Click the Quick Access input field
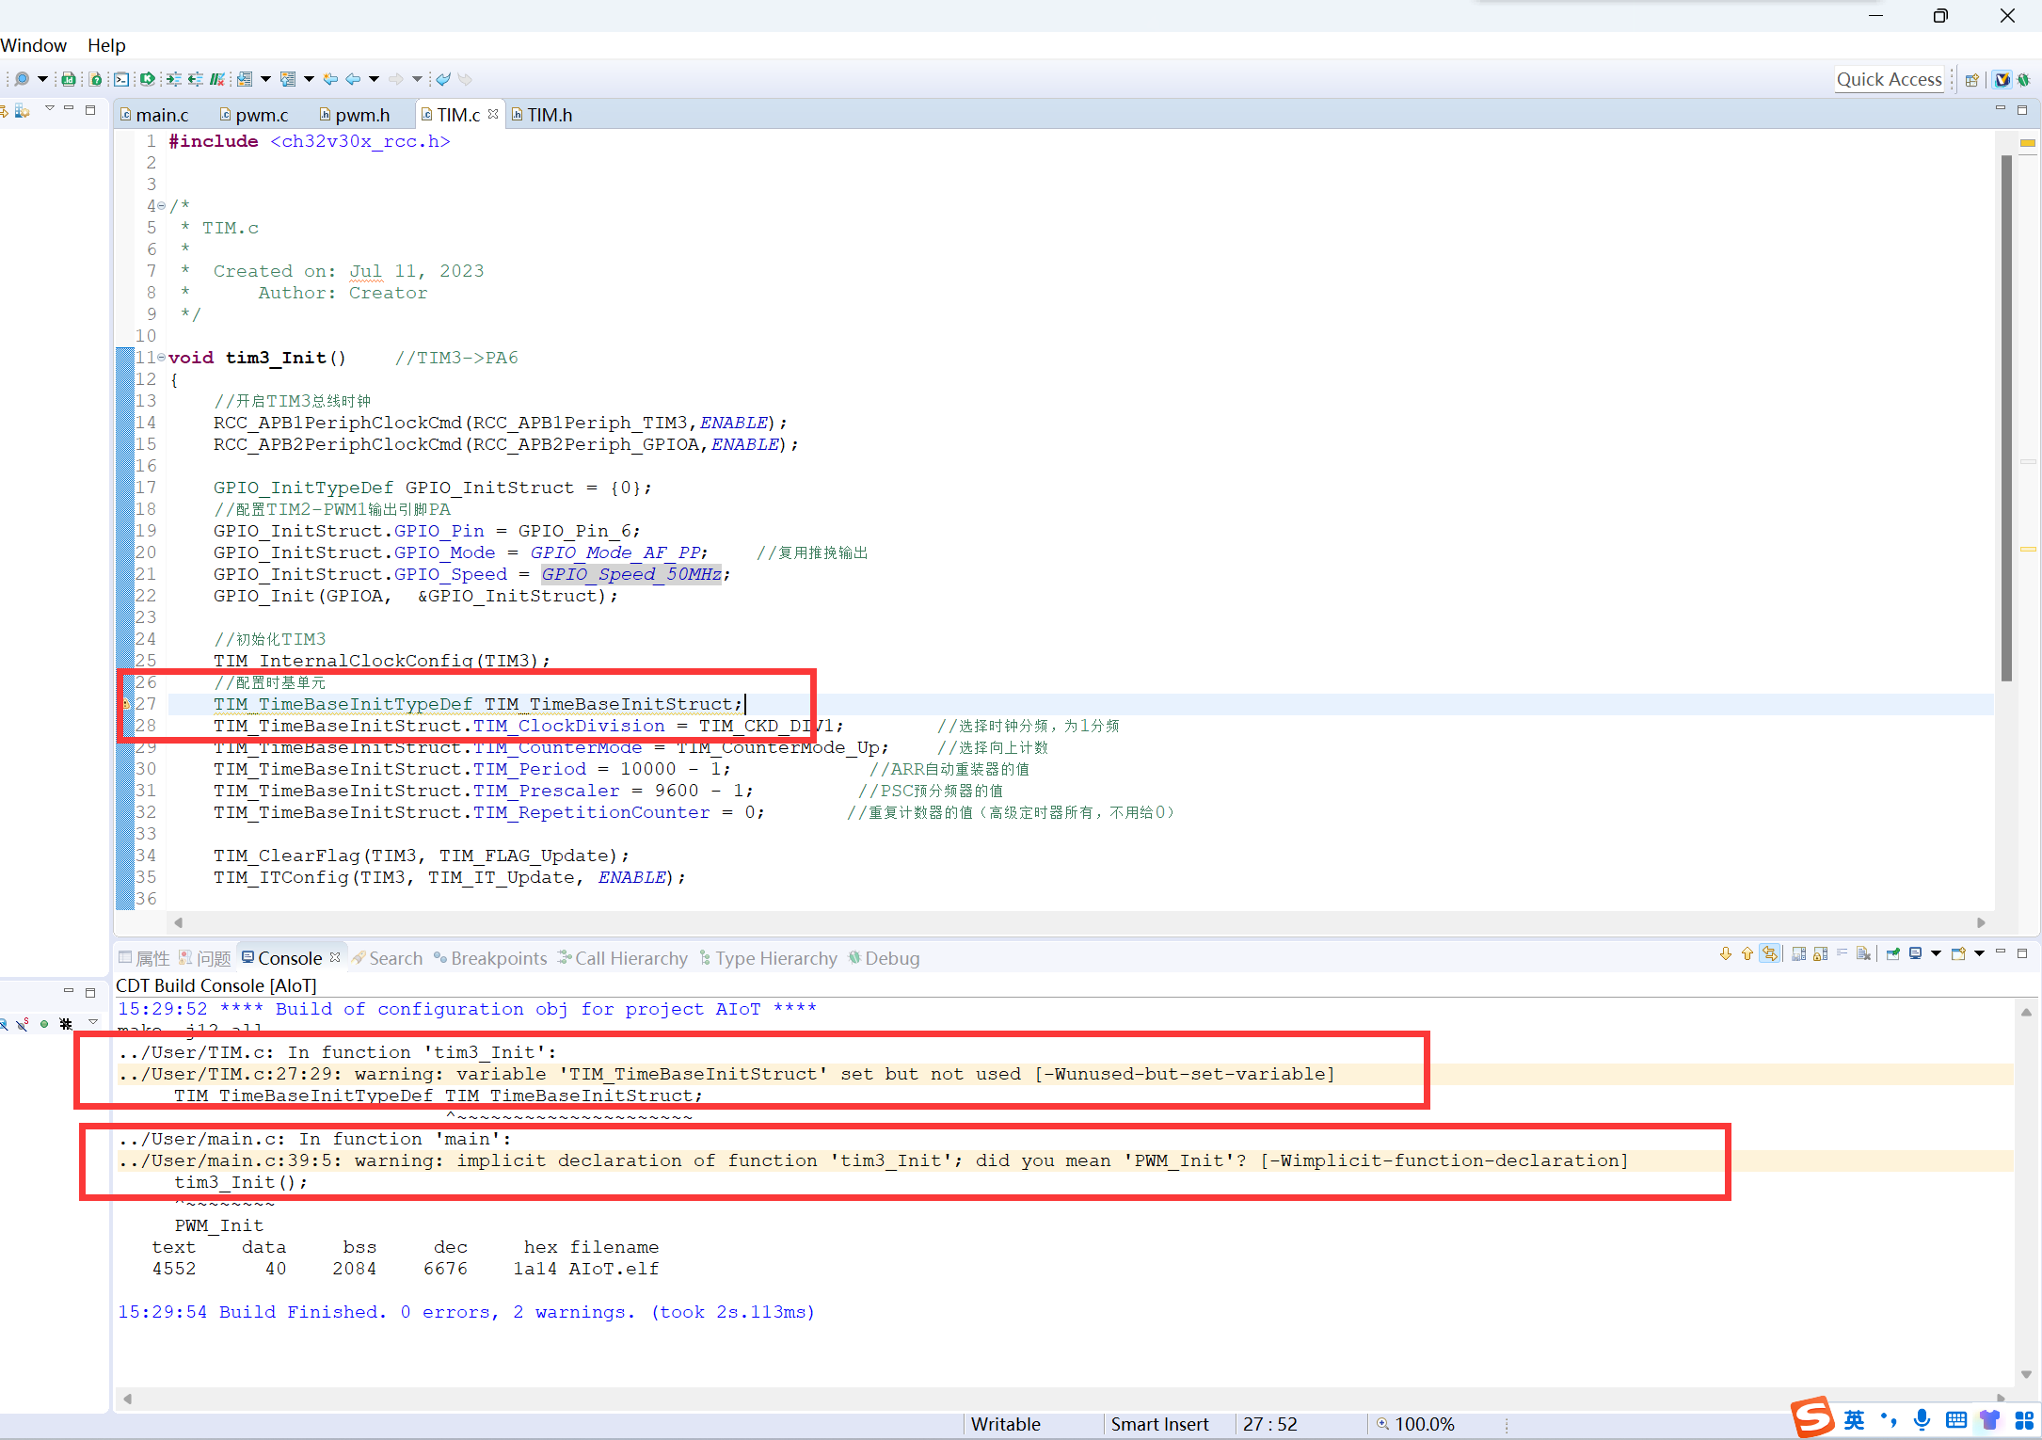Image resolution: width=2042 pixels, height=1440 pixels. (1889, 80)
